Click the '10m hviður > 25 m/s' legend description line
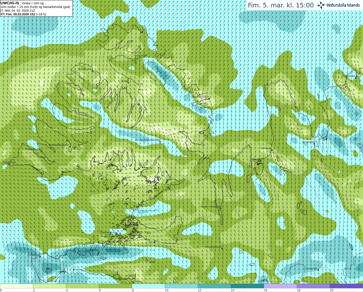Screen dimensions: 363x292 [x=35, y=7]
